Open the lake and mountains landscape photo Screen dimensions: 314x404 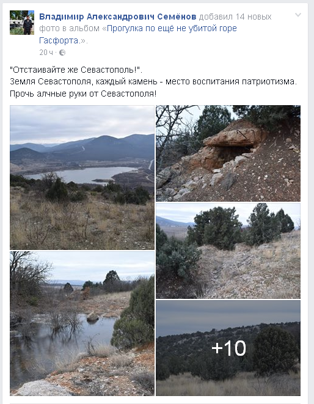82,177
